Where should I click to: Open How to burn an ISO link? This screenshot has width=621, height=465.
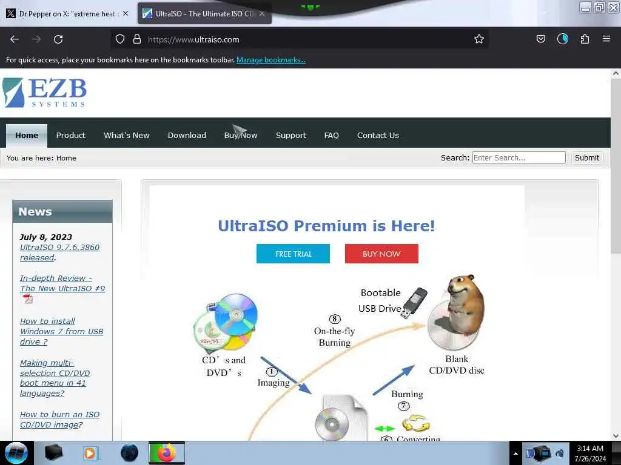(x=59, y=420)
